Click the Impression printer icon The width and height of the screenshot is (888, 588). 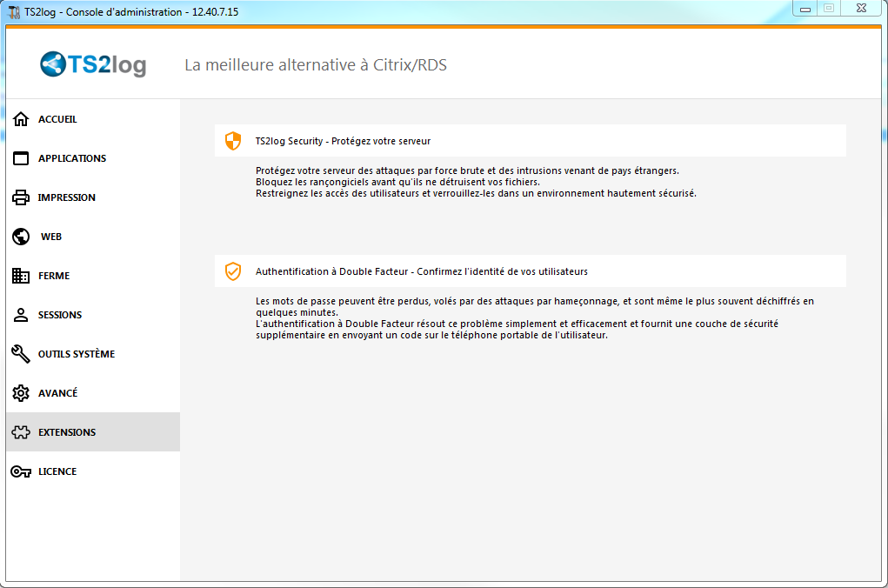pyautogui.click(x=21, y=197)
